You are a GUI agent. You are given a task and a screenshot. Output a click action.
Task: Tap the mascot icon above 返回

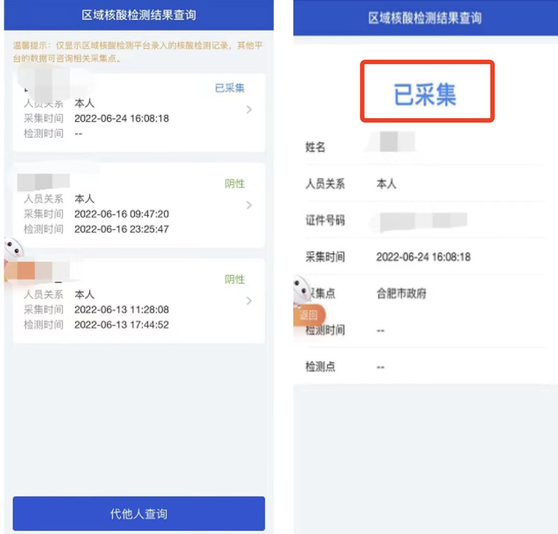point(302,290)
